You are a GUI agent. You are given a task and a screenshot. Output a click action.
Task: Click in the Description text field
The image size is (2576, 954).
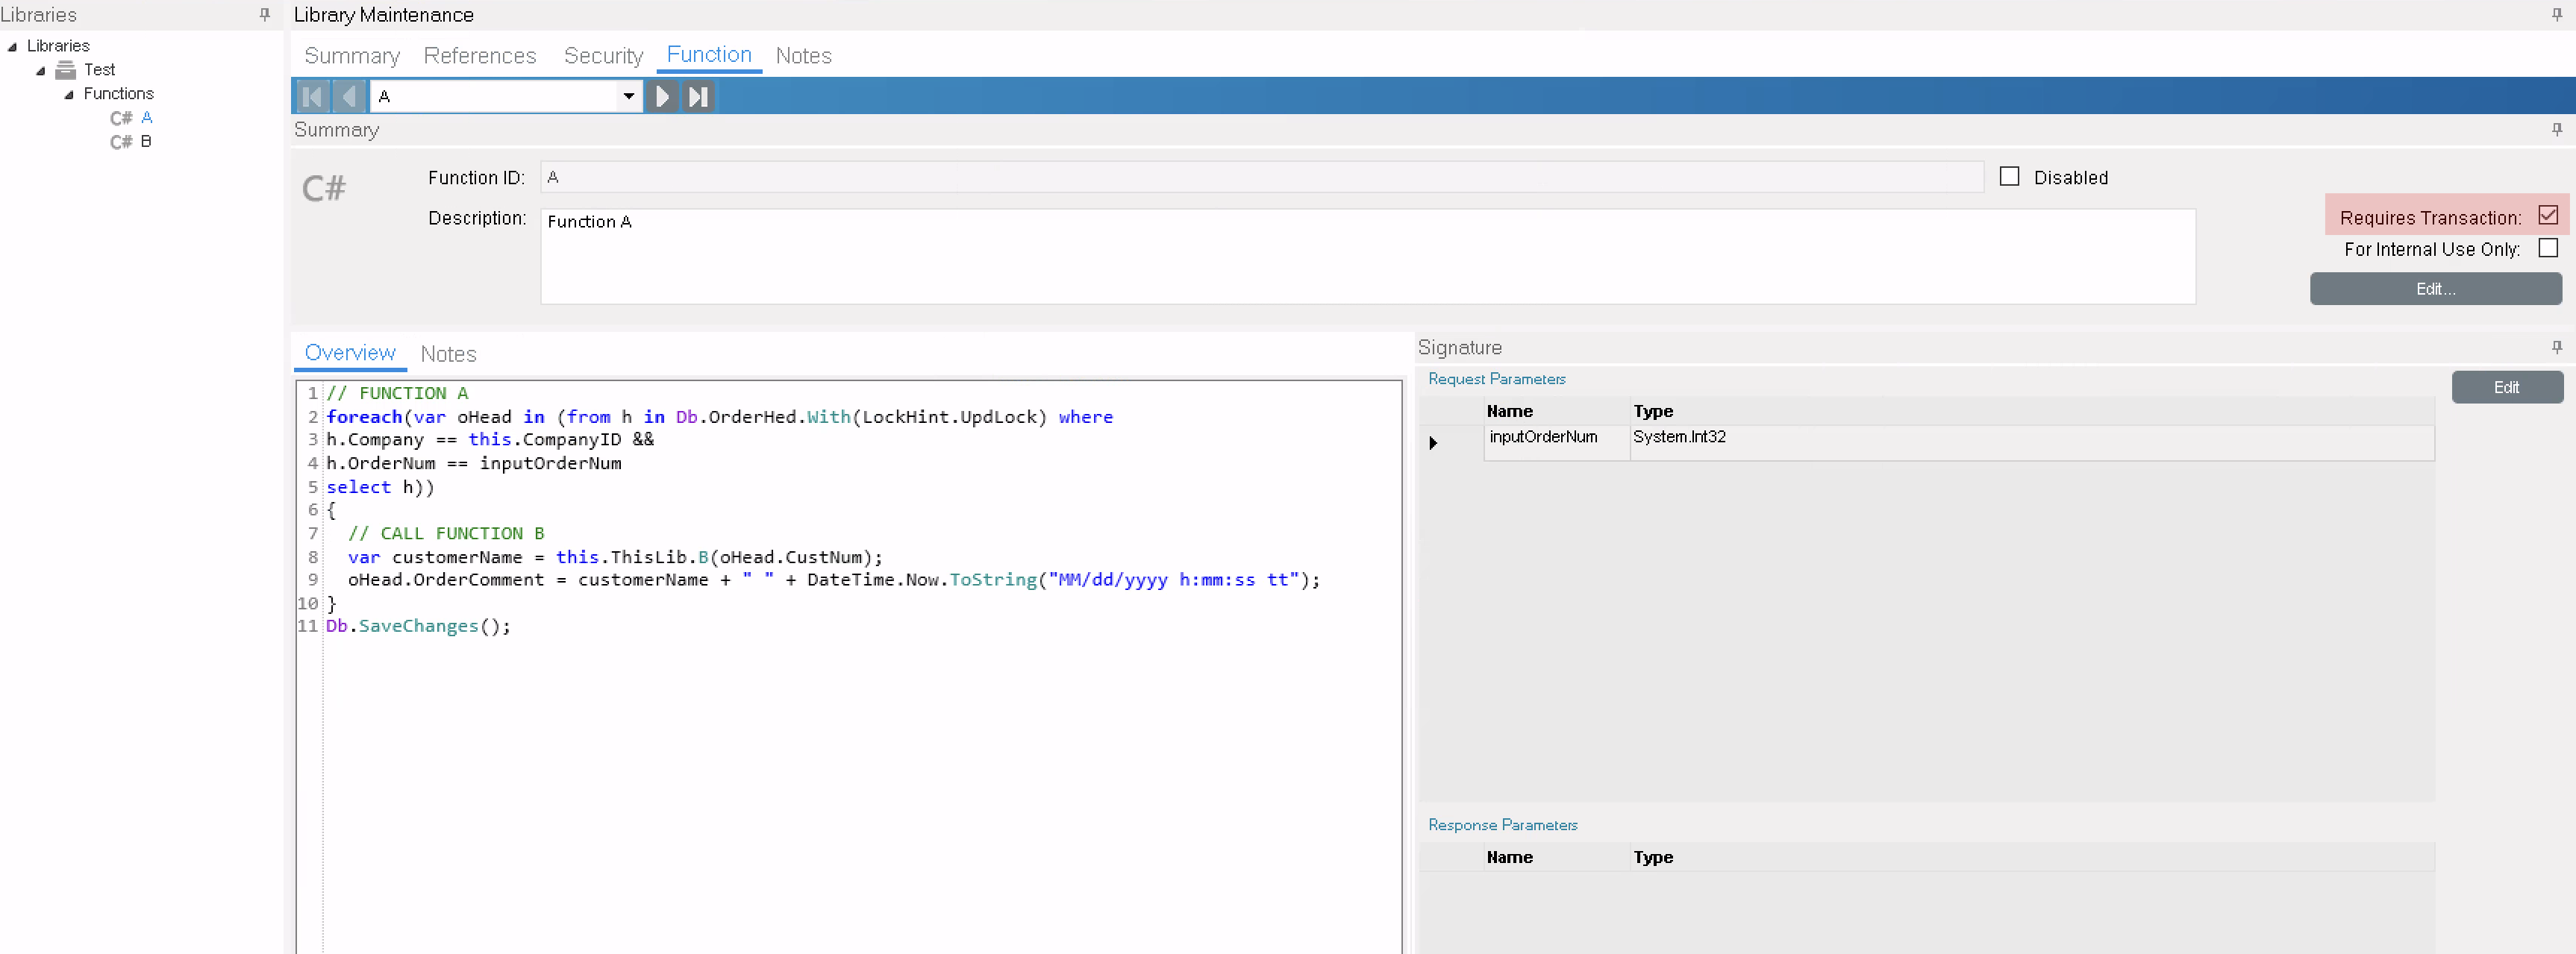(1366, 257)
